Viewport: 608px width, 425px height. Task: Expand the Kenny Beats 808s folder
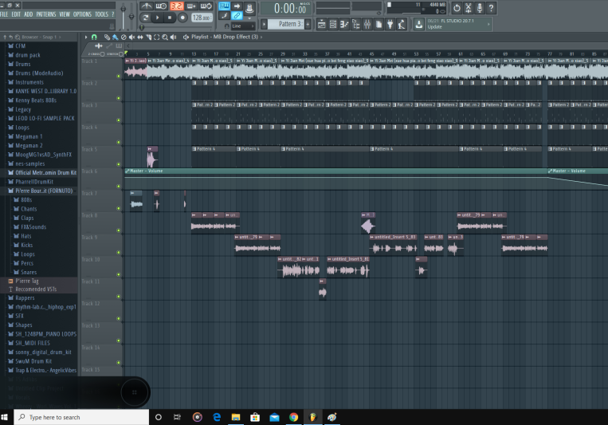click(32, 100)
